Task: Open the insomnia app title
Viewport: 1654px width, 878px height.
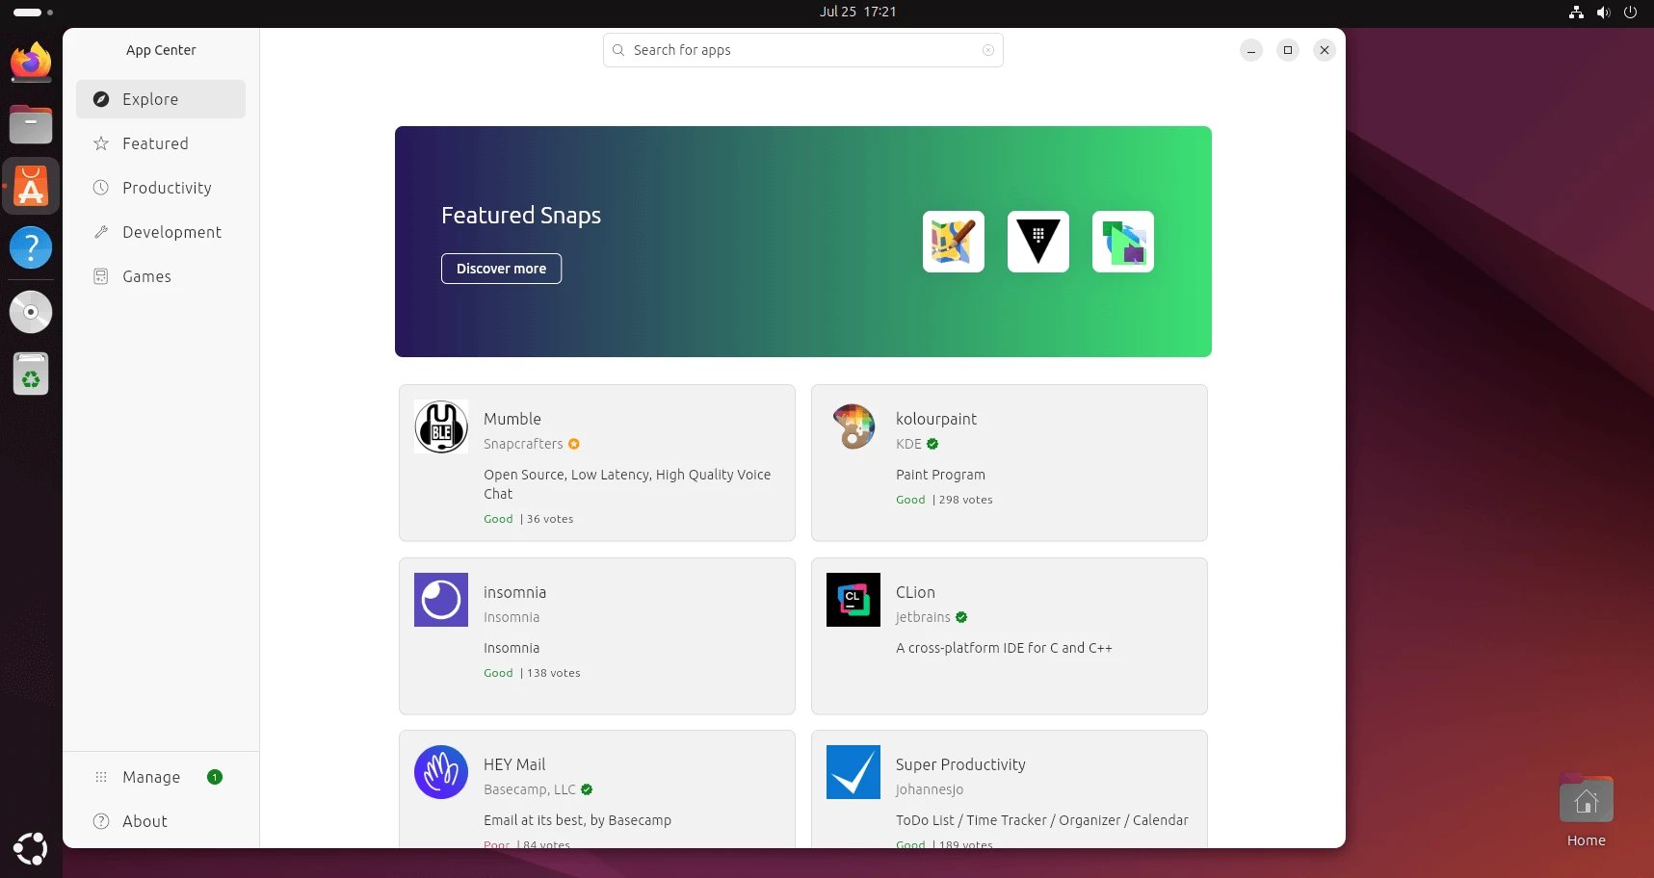Action: coord(514,592)
